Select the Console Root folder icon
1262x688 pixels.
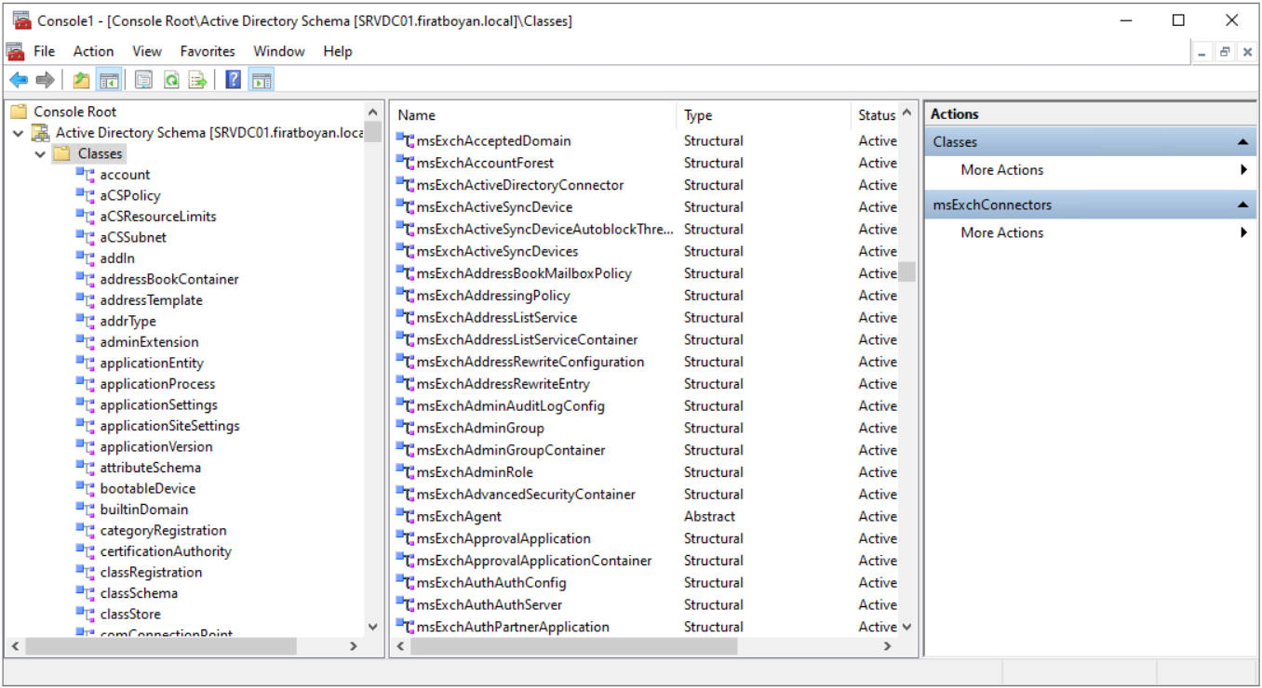(x=19, y=112)
